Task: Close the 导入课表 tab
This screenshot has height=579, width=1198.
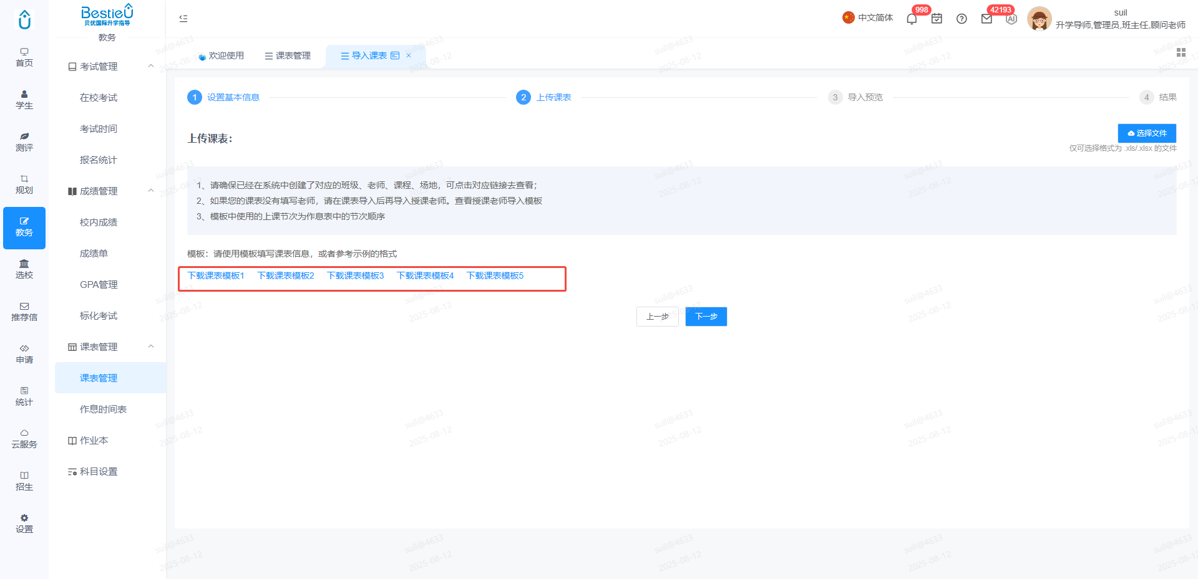Action: tap(409, 55)
